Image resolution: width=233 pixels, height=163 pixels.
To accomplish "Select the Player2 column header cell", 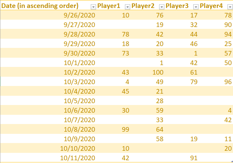I will point(142,6).
